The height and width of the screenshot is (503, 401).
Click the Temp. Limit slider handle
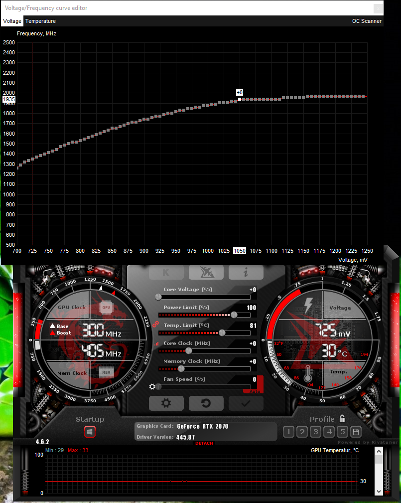click(222, 333)
